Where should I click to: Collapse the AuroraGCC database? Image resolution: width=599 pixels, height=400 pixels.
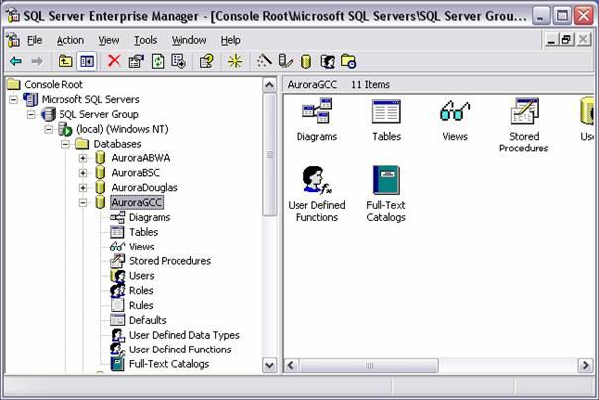click(83, 203)
